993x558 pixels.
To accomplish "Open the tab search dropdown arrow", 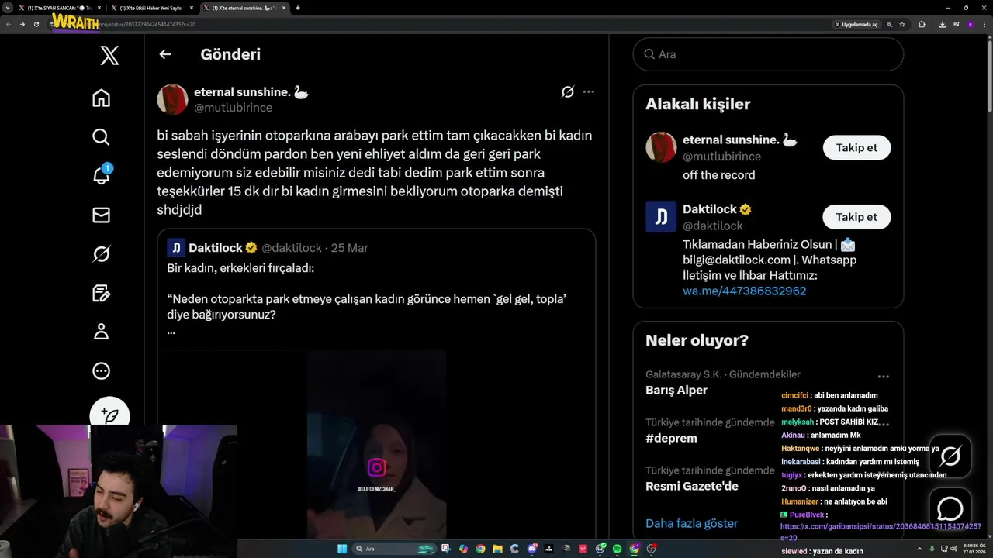I will pyautogui.click(x=7, y=8).
